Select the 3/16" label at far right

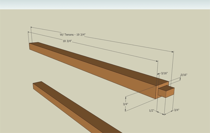[x=184, y=75]
